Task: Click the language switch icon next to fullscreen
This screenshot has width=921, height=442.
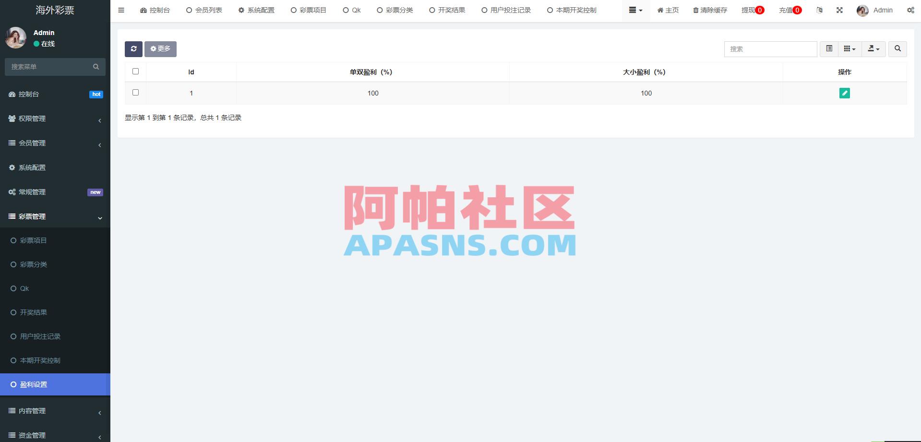Action: (819, 10)
